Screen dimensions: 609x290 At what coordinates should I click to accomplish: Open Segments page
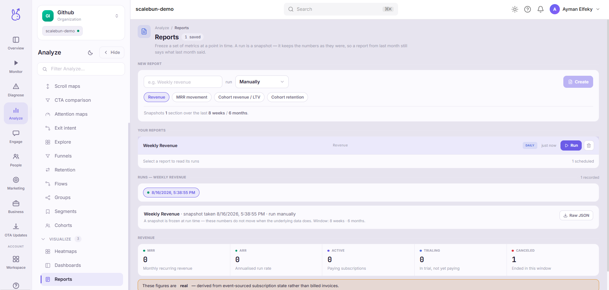(82, 211)
